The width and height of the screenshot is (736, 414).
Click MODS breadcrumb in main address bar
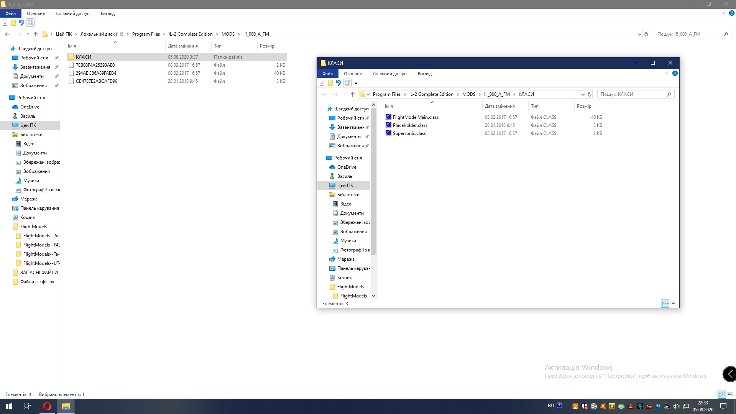pyautogui.click(x=228, y=34)
